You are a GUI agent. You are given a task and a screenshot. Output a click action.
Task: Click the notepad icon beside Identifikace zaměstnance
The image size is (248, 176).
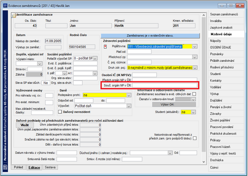coord(14,16)
